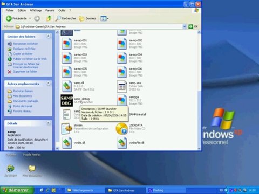The width and height of the screenshot is (259, 194).
Task: Go to Rockstar Games folder link
Action: 23,91
